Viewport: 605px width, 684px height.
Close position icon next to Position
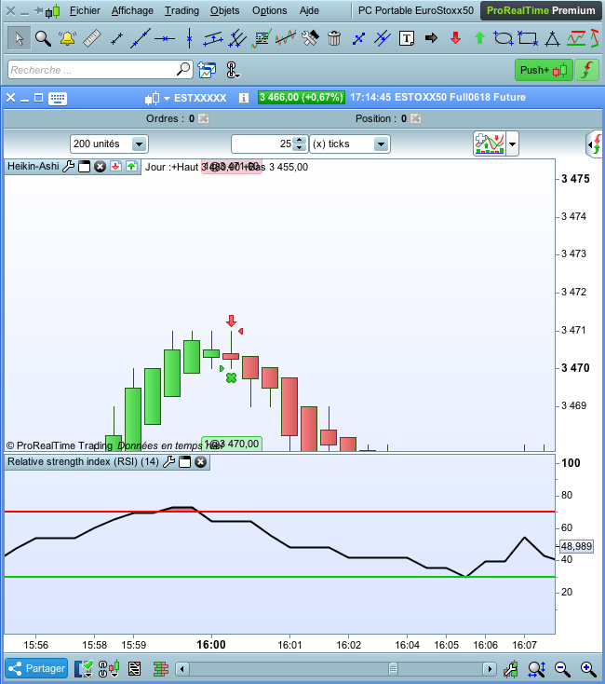tap(416, 118)
